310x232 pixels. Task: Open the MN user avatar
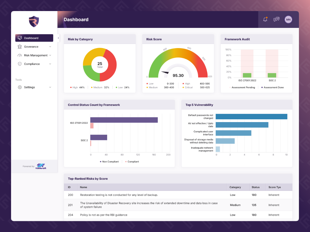[x=288, y=19]
